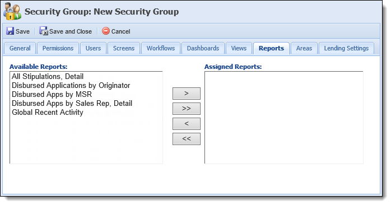
Task: Switch to the Permissions tab
Action: pos(58,48)
